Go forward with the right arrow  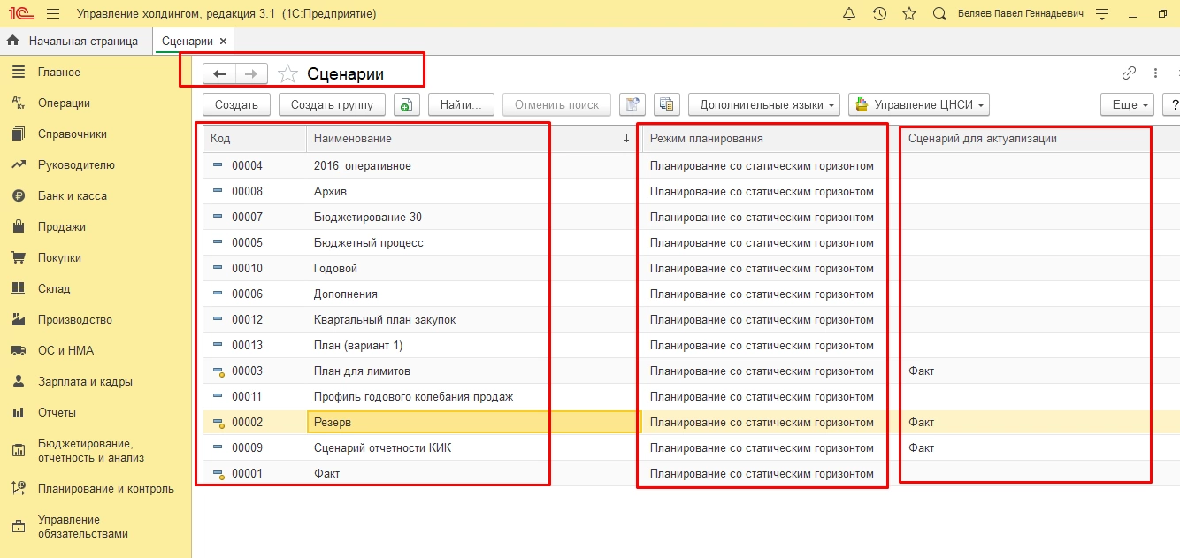pyautogui.click(x=251, y=74)
